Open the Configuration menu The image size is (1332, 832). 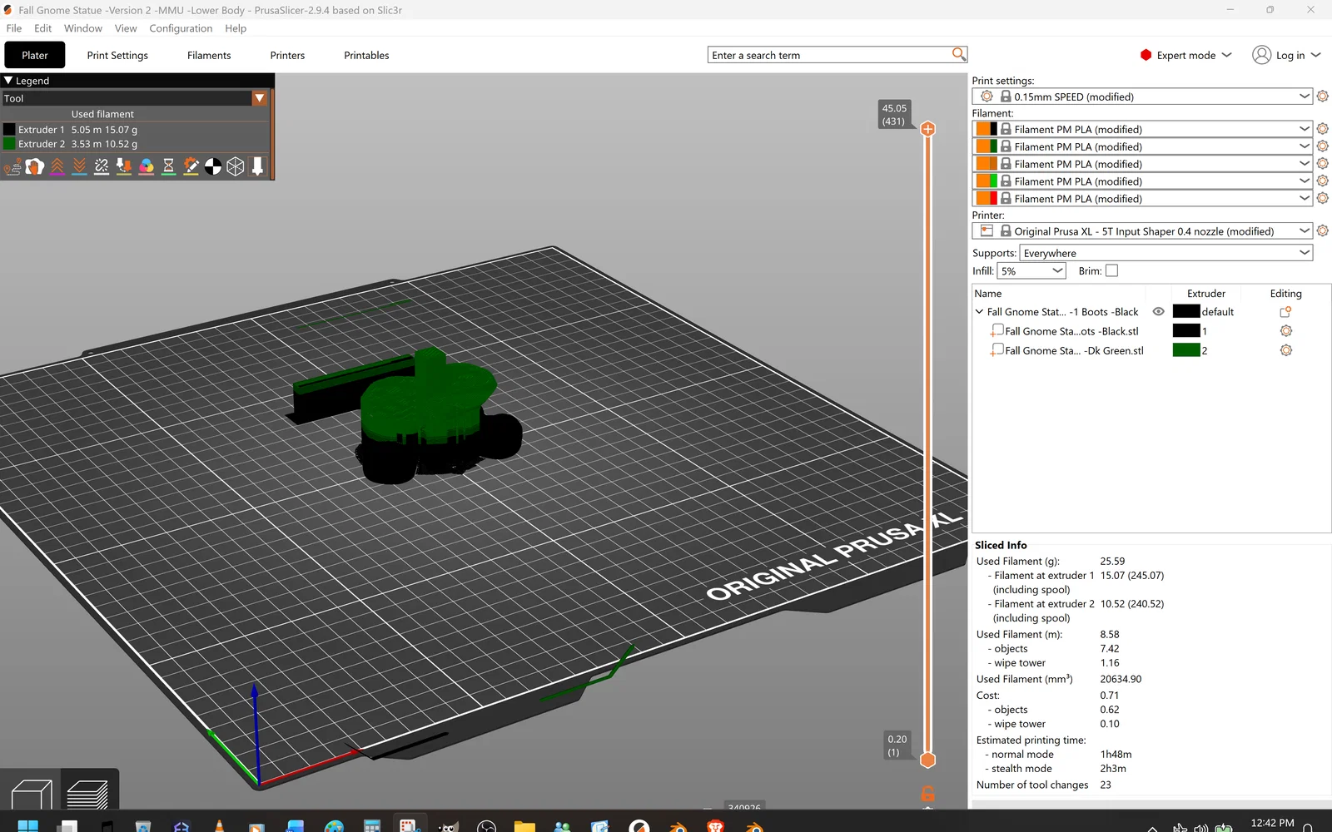[x=181, y=28]
